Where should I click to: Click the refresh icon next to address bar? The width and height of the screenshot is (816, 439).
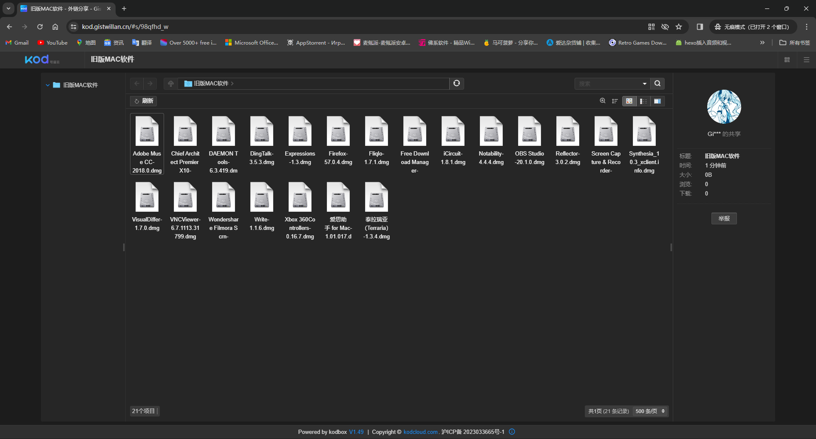(x=457, y=83)
